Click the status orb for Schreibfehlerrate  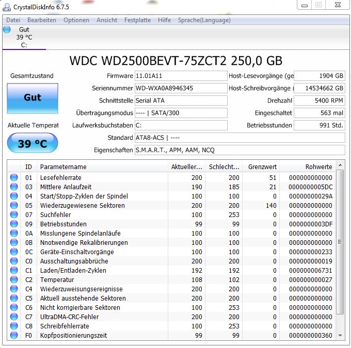(14, 326)
